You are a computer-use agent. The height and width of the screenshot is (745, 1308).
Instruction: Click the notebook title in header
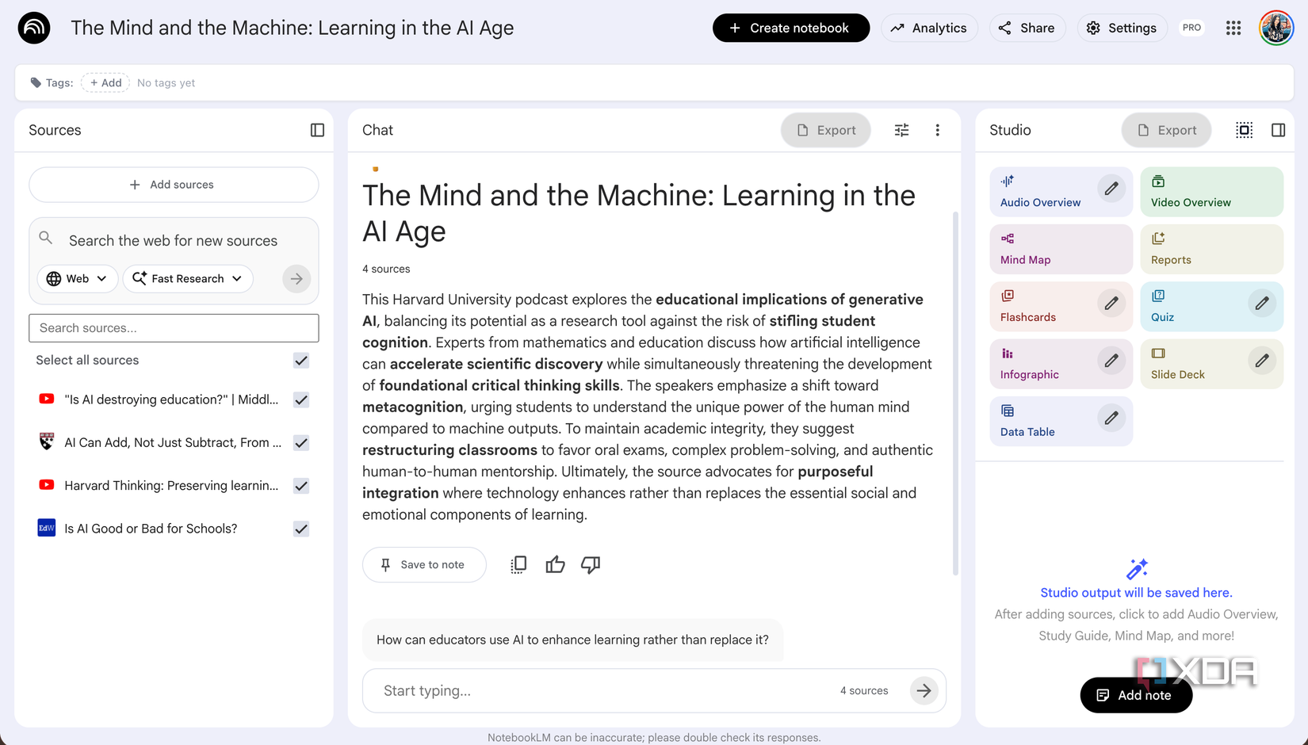pyautogui.click(x=293, y=28)
